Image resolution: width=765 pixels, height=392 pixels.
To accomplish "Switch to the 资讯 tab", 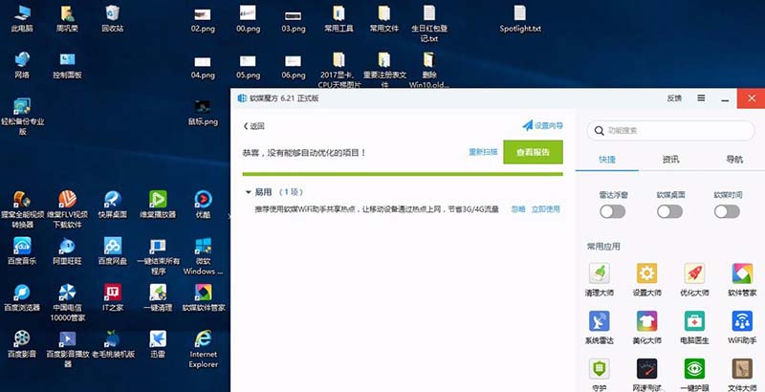I will [x=670, y=160].
